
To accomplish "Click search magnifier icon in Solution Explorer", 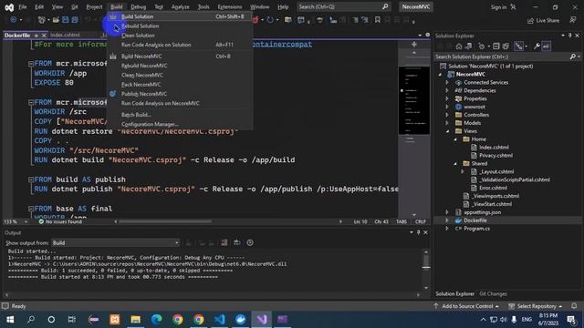I will tap(573, 56).
